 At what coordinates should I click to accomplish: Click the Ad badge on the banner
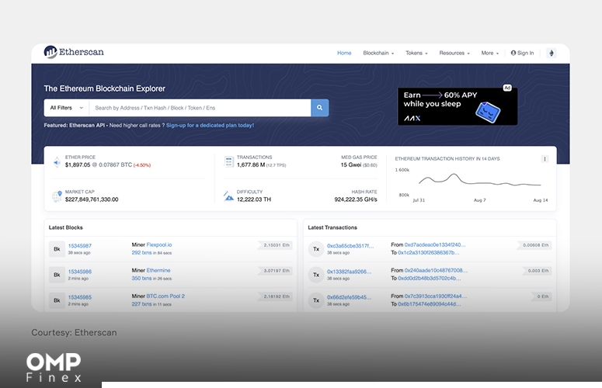507,88
